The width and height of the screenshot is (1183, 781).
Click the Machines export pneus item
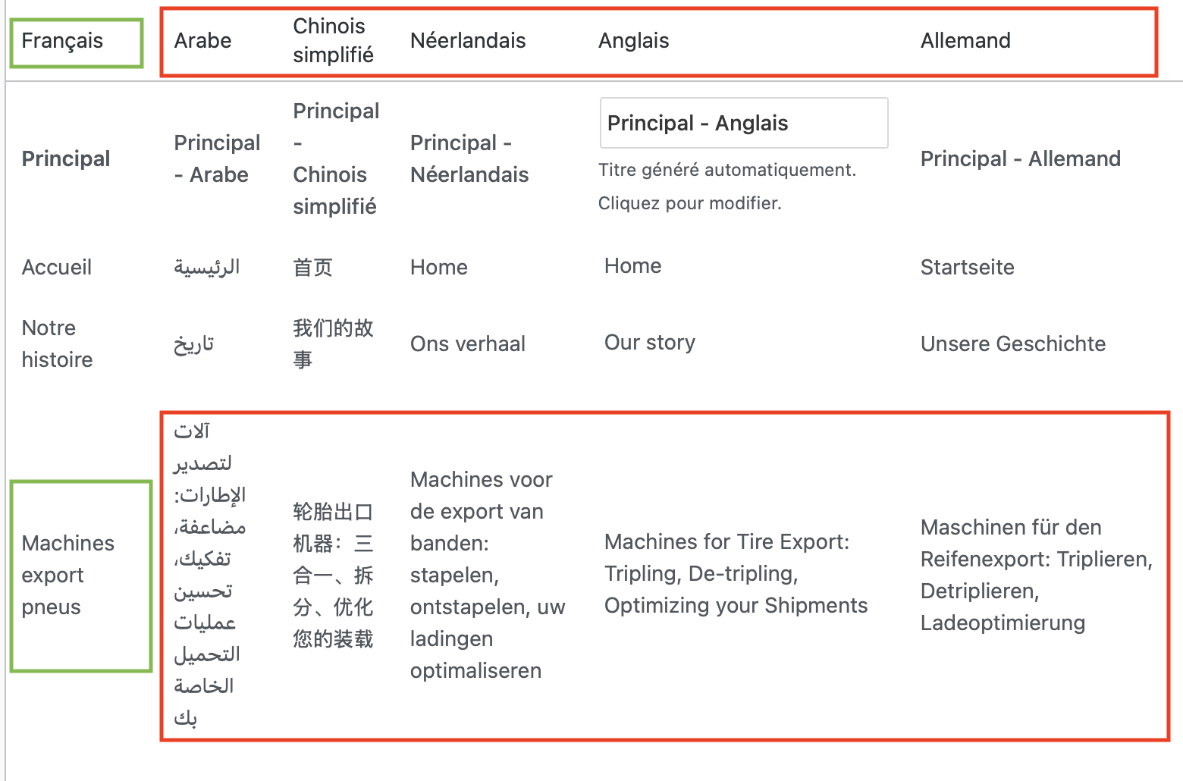(x=67, y=575)
